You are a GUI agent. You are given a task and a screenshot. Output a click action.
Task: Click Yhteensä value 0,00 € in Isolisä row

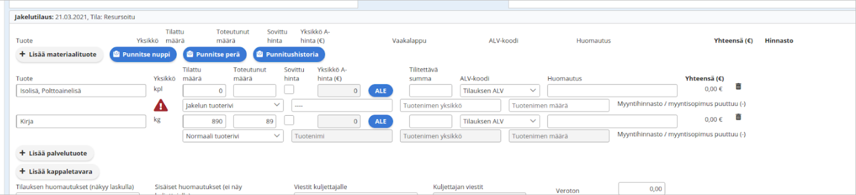(x=713, y=89)
